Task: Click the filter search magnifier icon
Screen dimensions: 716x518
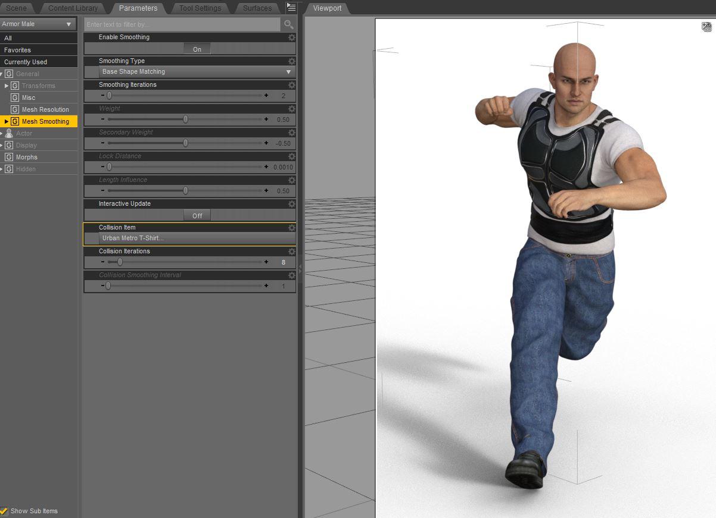Action: pyautogui.click(x=289, y=24)
